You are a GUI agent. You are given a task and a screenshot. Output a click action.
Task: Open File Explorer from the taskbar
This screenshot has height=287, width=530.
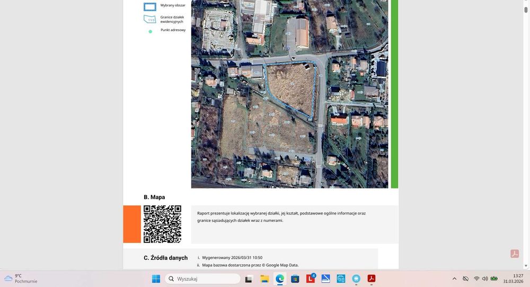point(264,279)
